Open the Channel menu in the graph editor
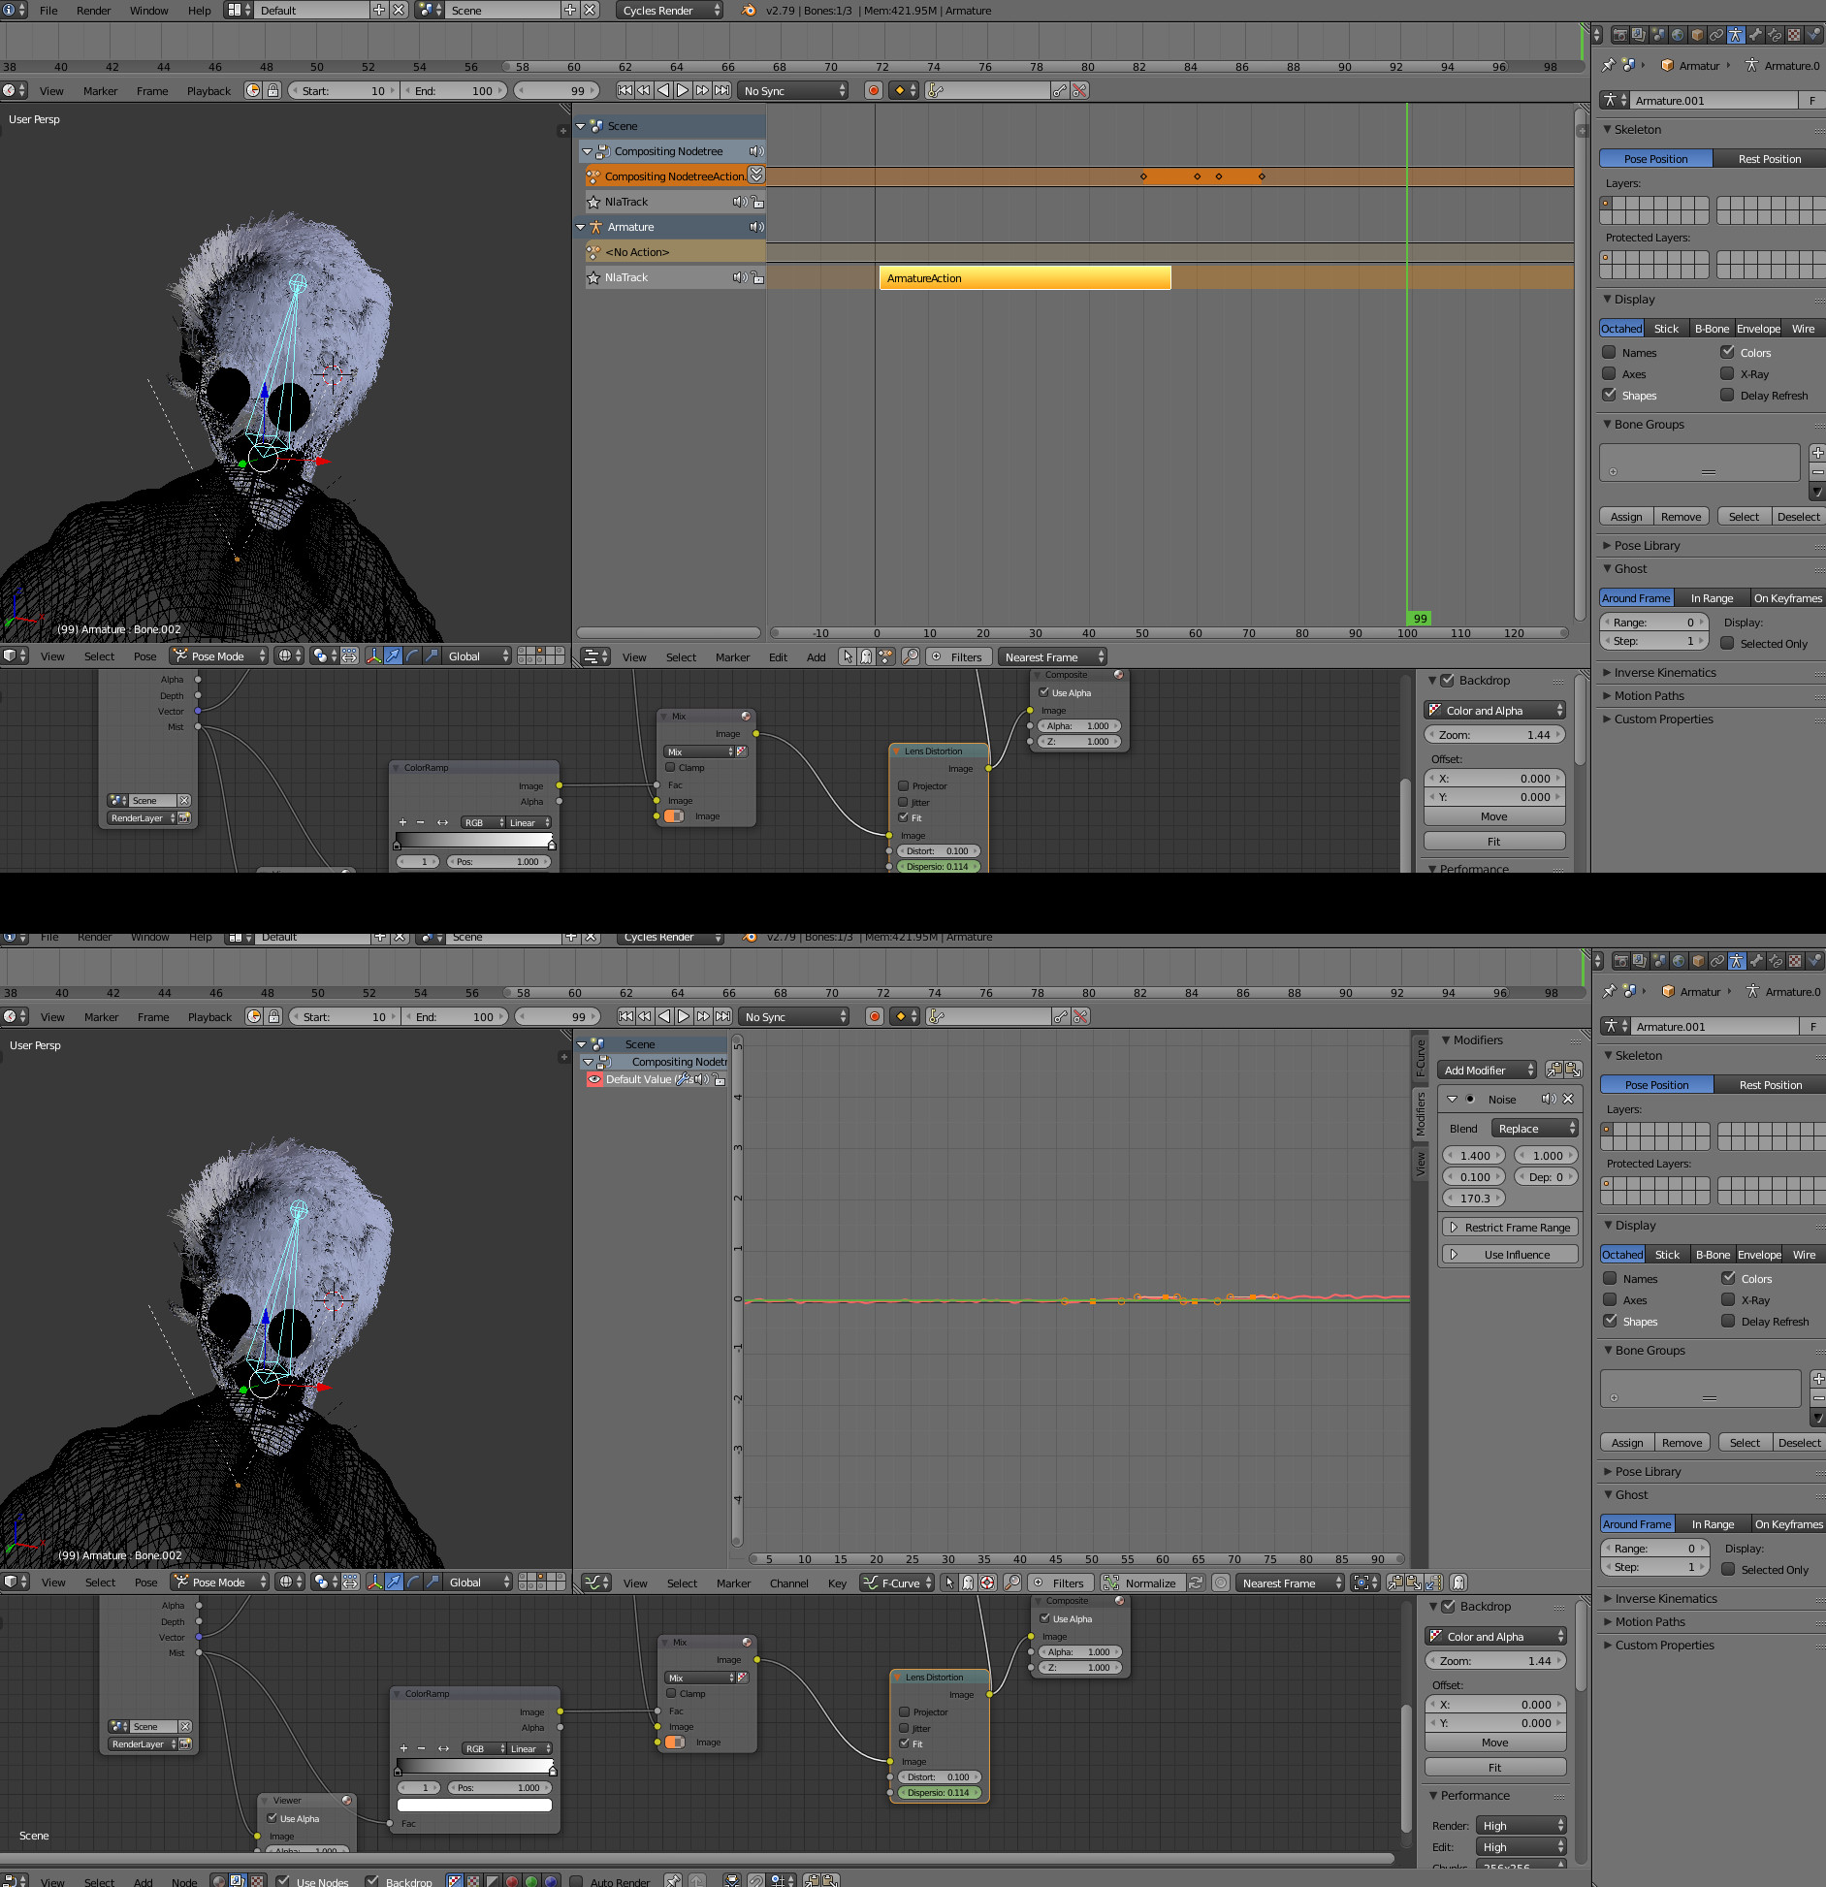1826x1887 pixels. click(788, 1583)
